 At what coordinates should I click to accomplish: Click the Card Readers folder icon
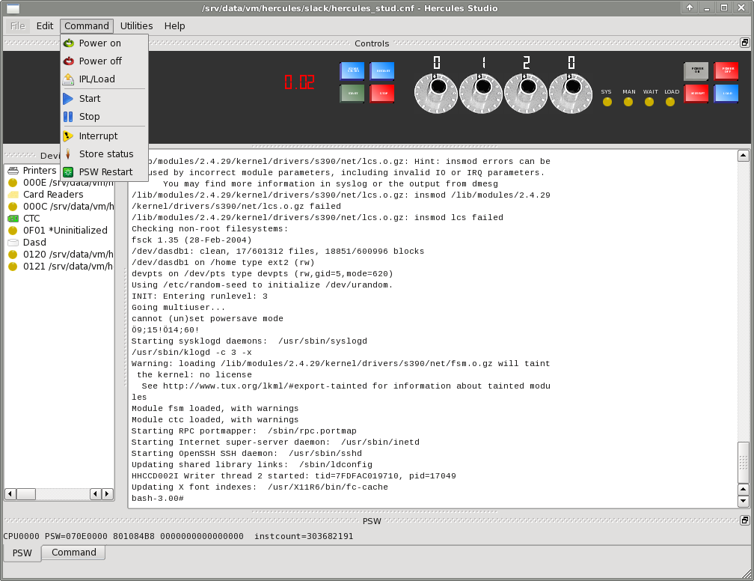tap(13, 195)
